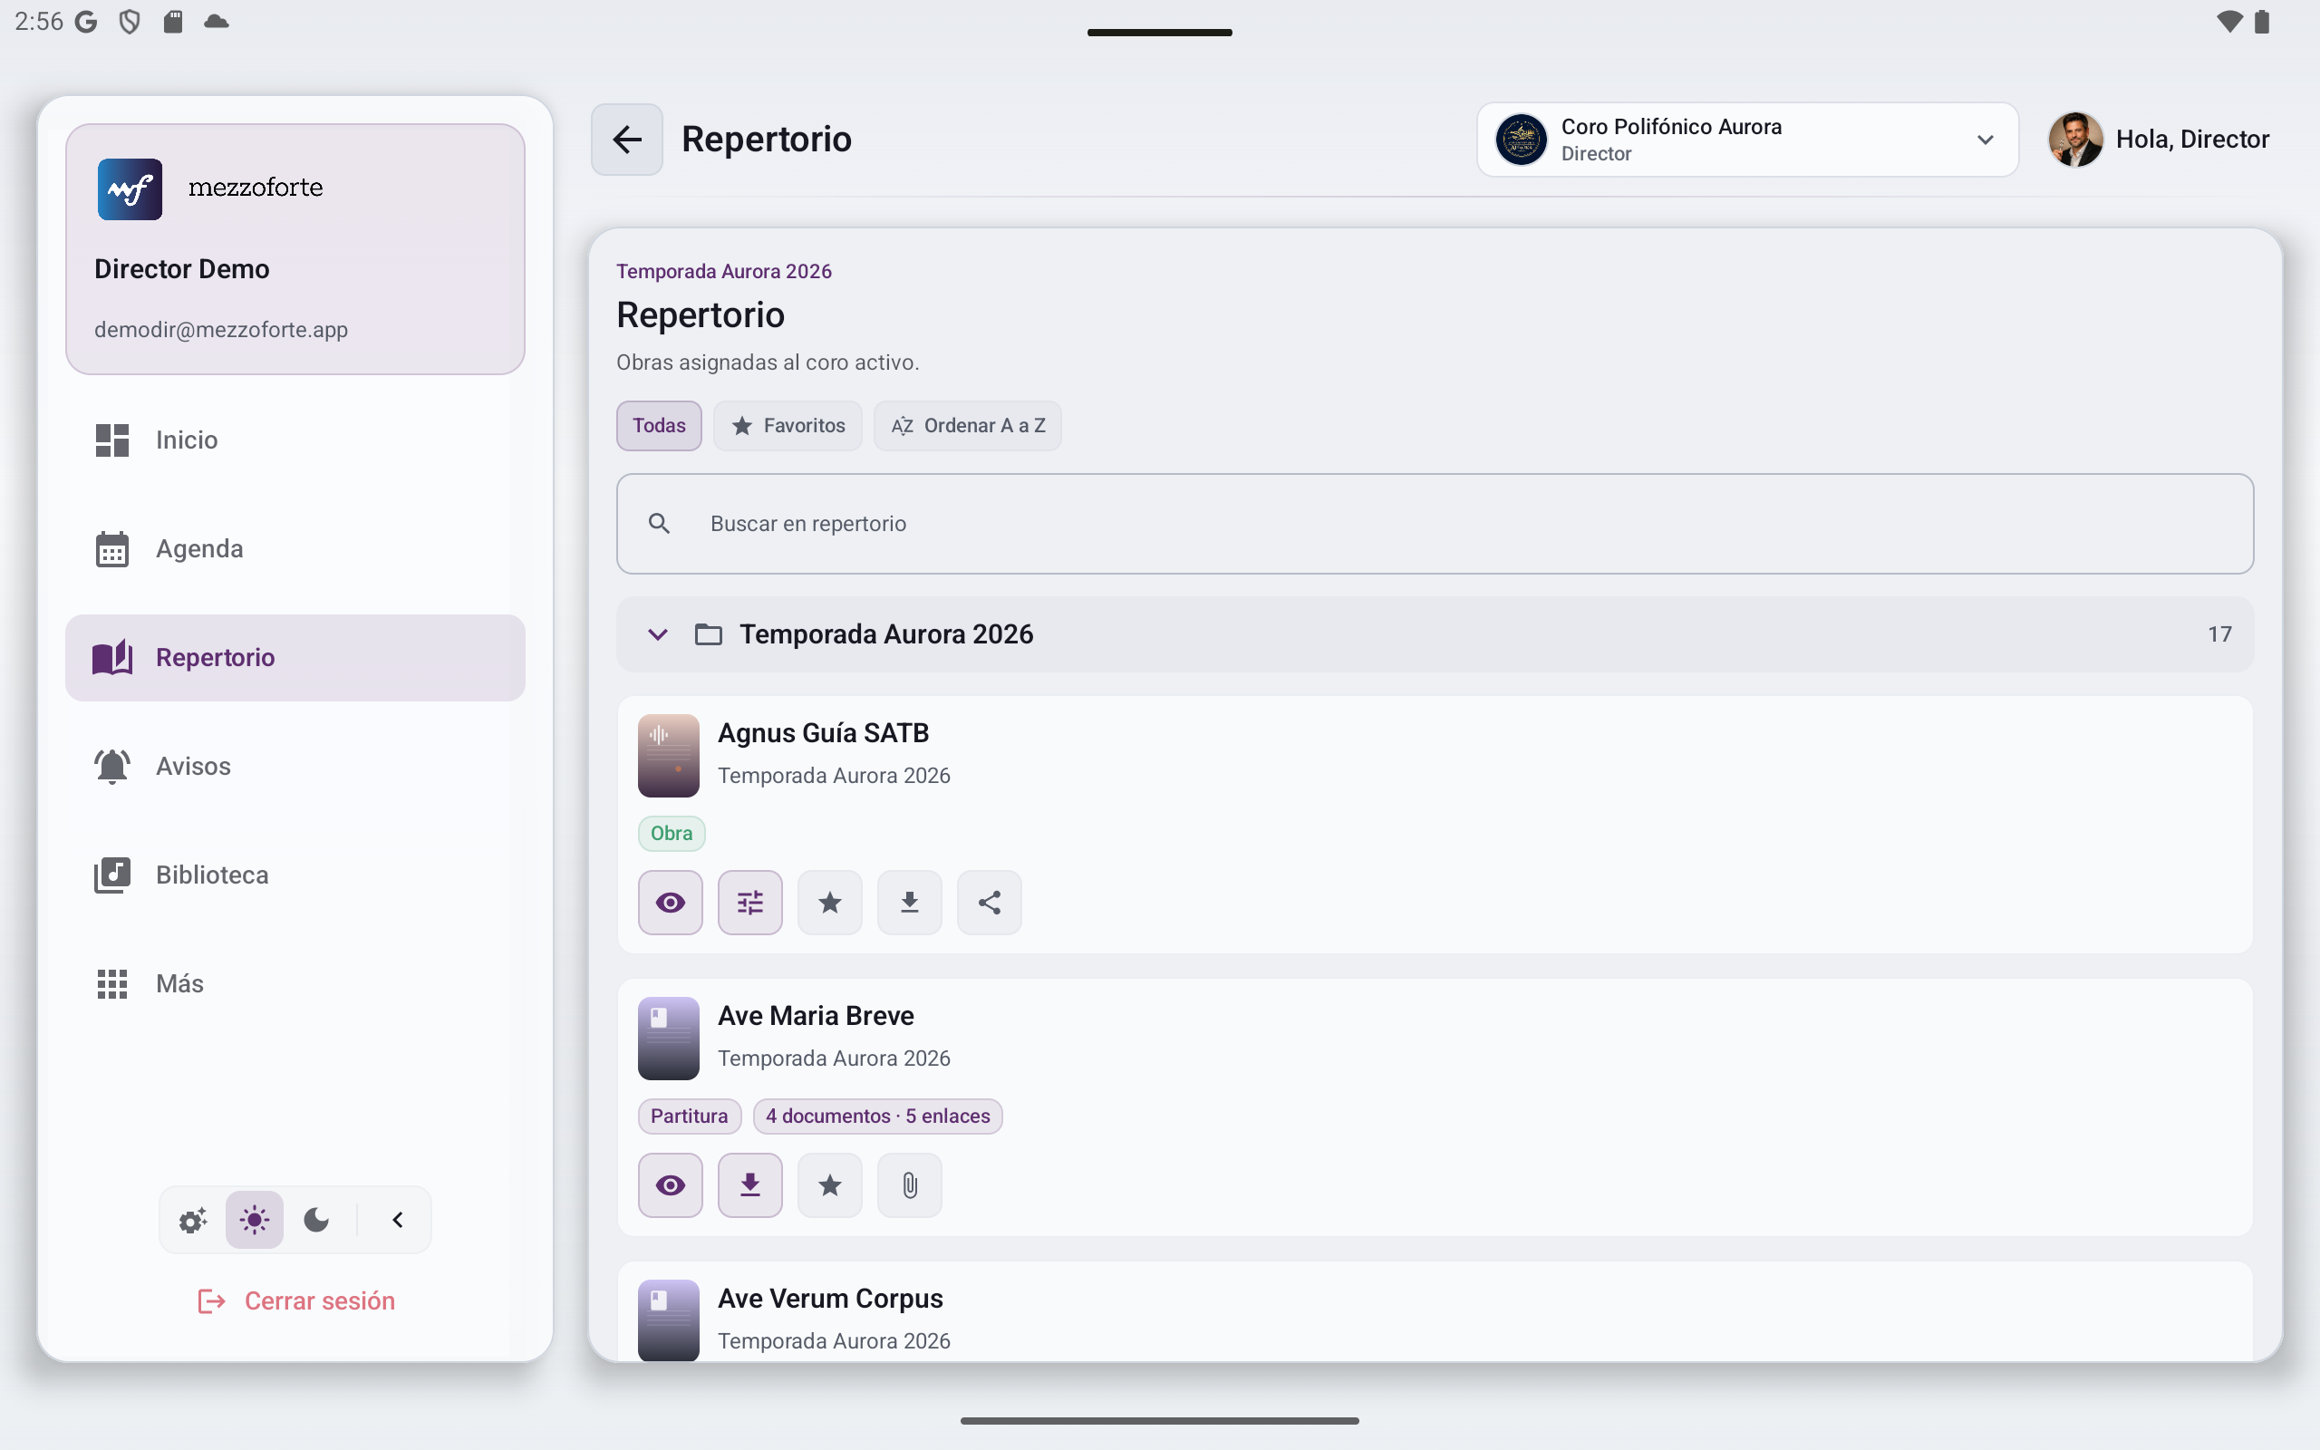Open the Más menu item
Viewport: 2320px width, 1450px height.
295,984
